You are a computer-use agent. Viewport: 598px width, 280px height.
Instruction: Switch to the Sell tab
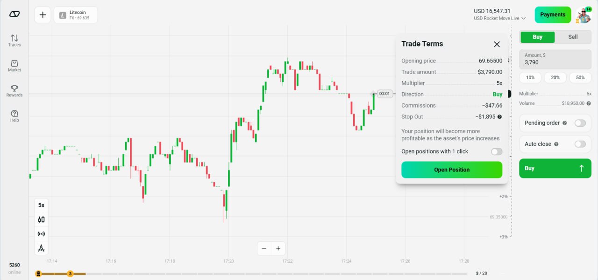[x=573, y=37]
